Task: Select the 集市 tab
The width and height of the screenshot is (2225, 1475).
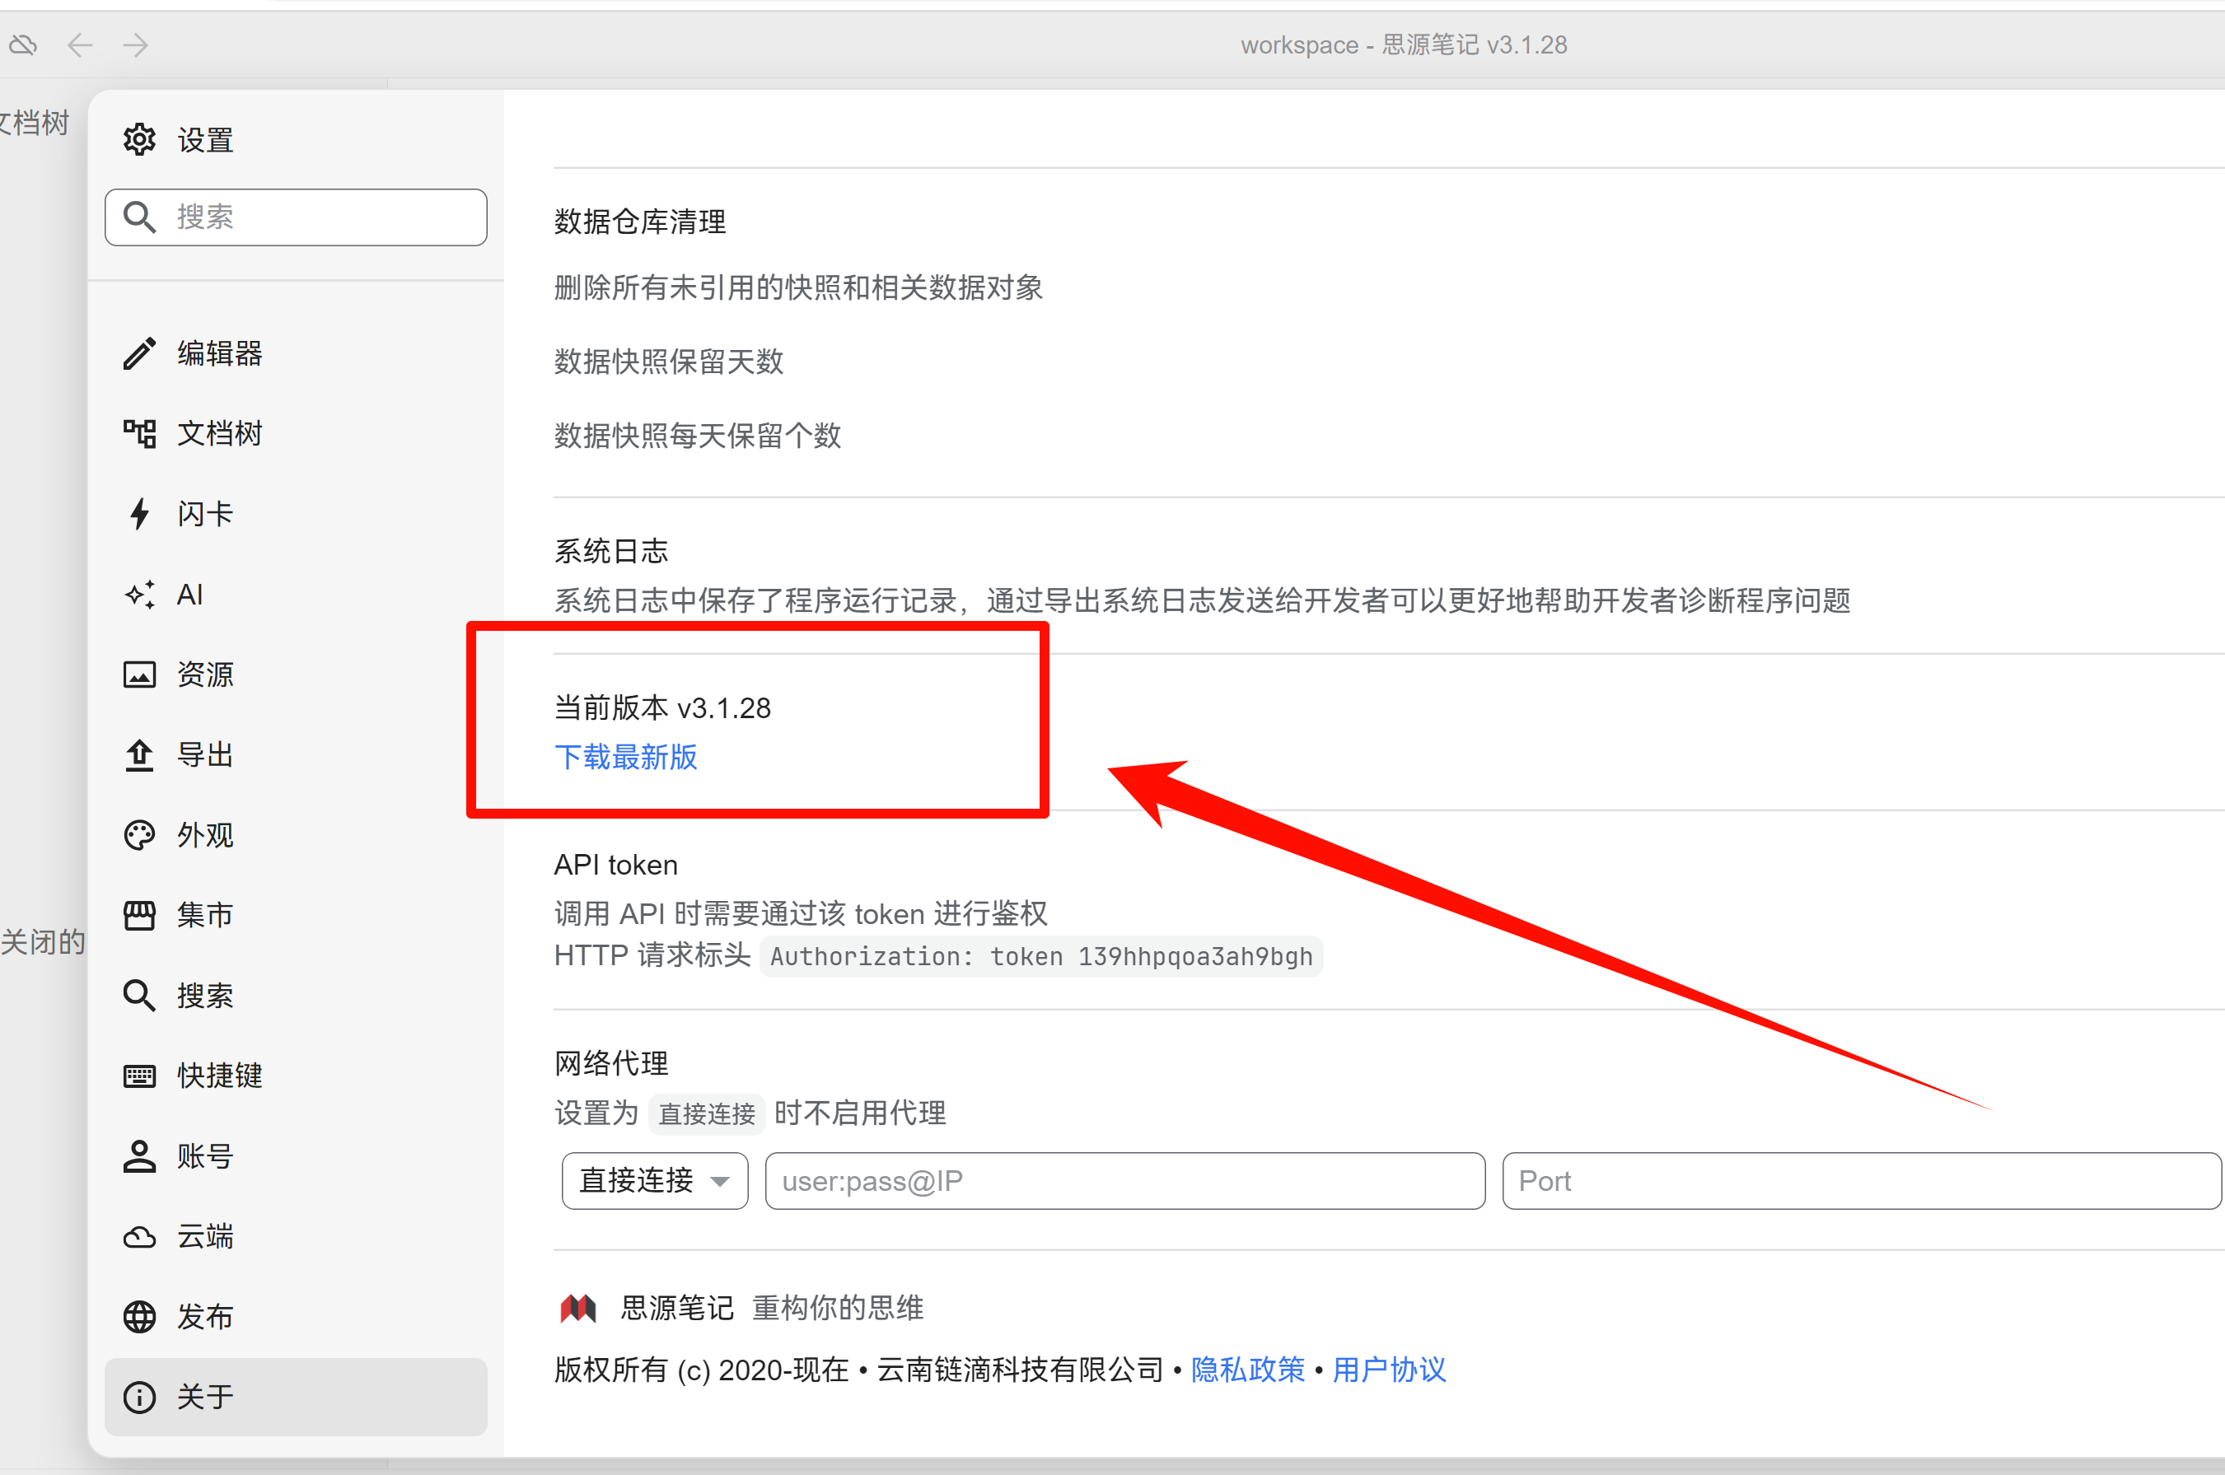Action: [x=296, y=915]
